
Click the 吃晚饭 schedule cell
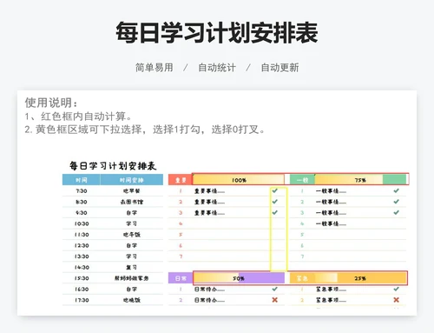132,300
